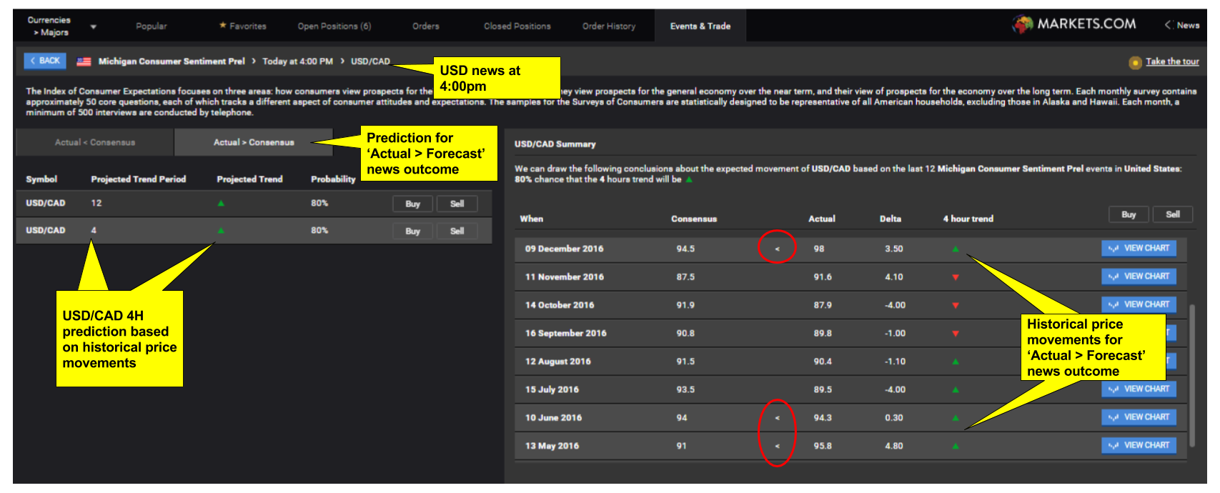View chart for 13 May 2016
Image resolution: width=1220 pixels, height=493 pixels.
click(1139, 445)
